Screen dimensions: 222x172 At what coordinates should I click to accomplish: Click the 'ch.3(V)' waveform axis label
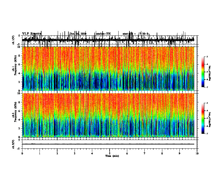[x=13, y=144]
